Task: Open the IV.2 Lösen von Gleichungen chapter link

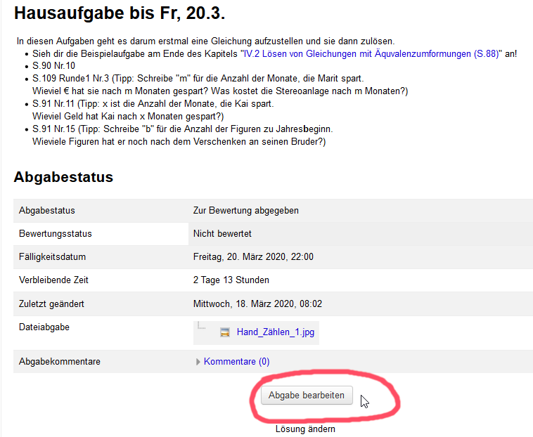Action: click(x=370, y=53)
